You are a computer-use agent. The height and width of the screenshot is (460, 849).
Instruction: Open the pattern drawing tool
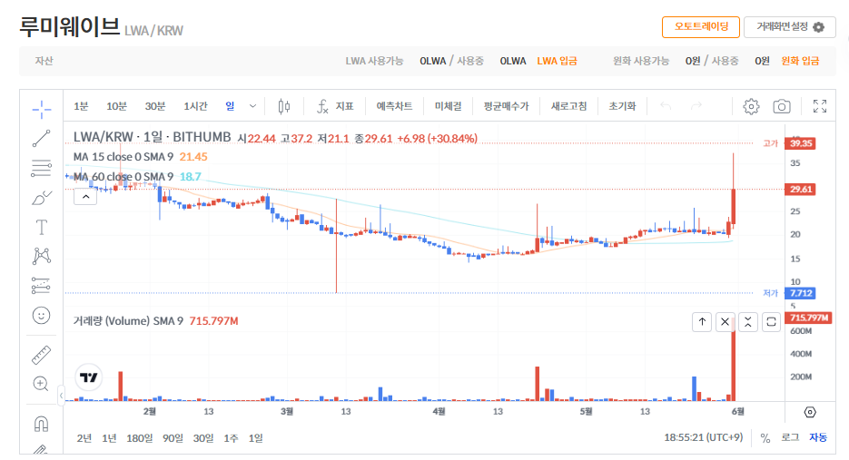click(41, 256)
